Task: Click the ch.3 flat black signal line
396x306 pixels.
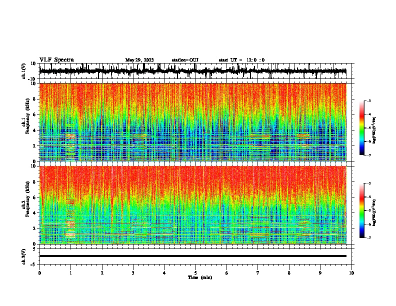Action: pyautogui.click(x=192, y=256)
